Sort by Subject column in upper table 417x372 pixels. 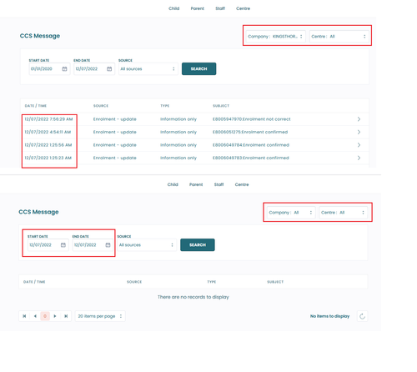click(x=221, y=106)
